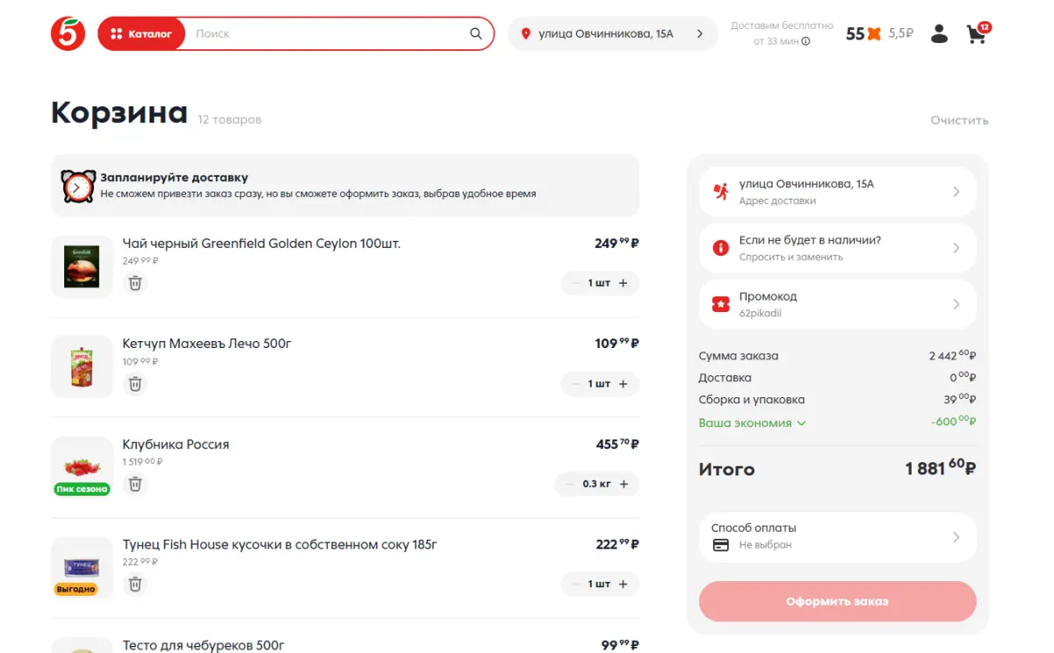Remove Клубника Россия with trash icon
Image resolution: width=1054 pixels, height=653 pixels.
coord(134,483)
